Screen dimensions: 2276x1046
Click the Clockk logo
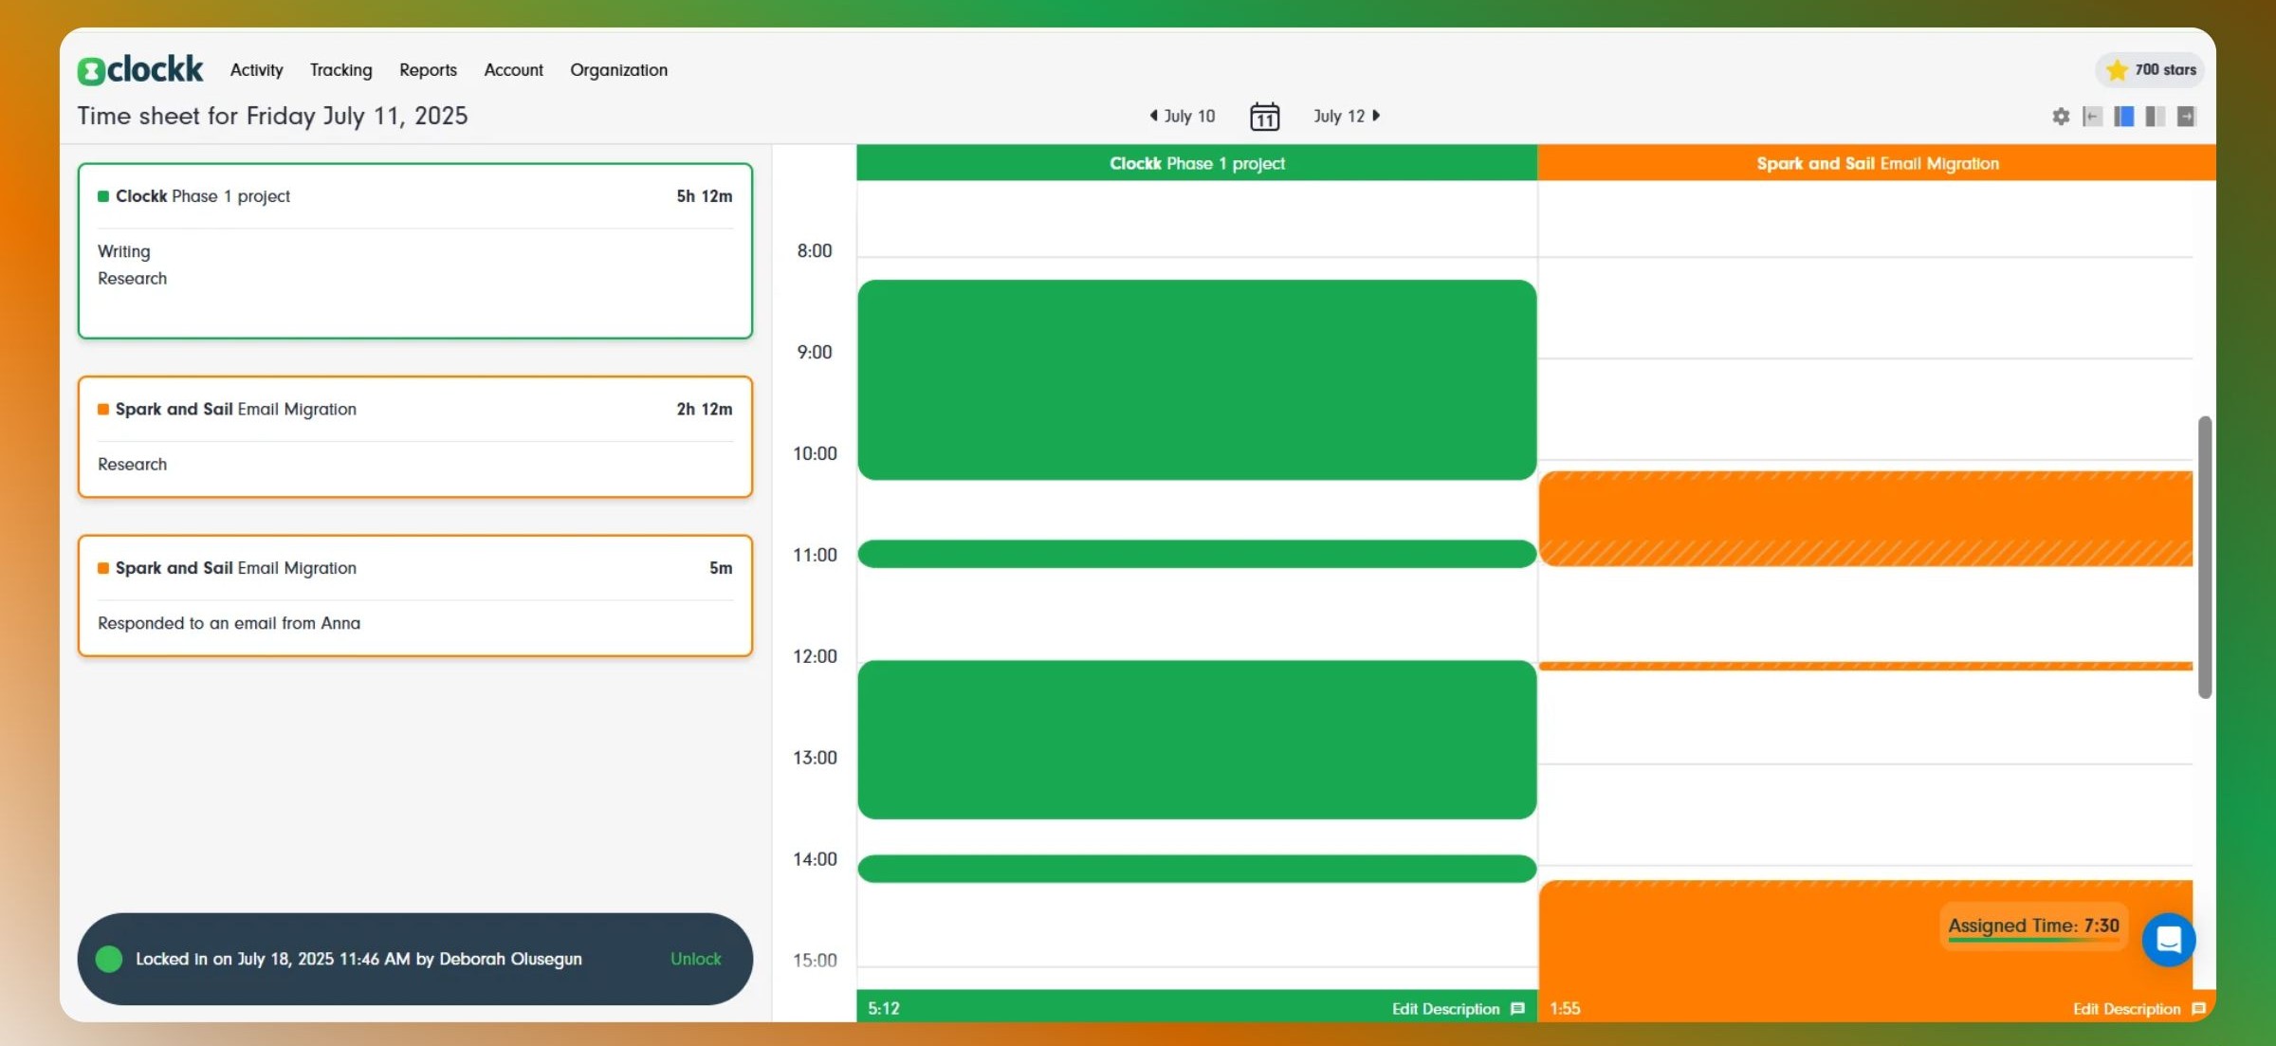click(x=140, y=69)
